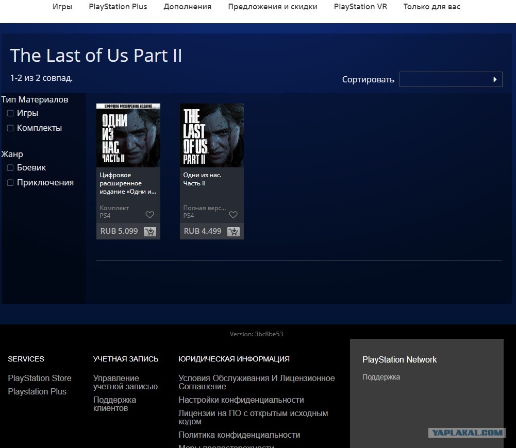Select the Комплект type label

[x=114, y=208]
